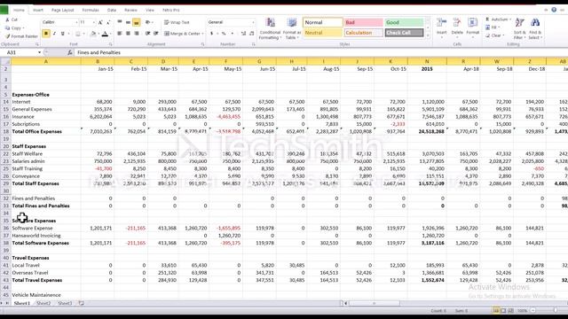
Task: Toggle Top Align
Action: pyautogui.click(x=120, y=22)
